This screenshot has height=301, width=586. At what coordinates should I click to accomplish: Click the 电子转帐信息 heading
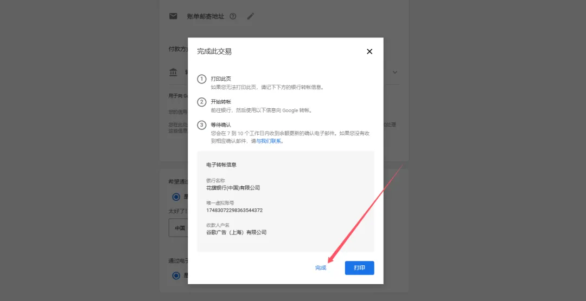pos(221,165)
